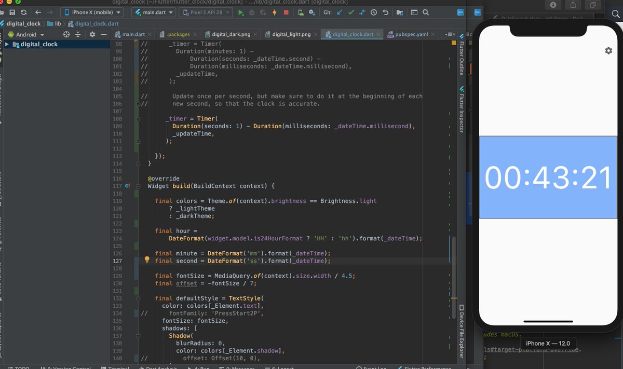Click the word "_updateTime" on line 110
This screenshot has height=369, width=623.
click(x=193, y=133)
